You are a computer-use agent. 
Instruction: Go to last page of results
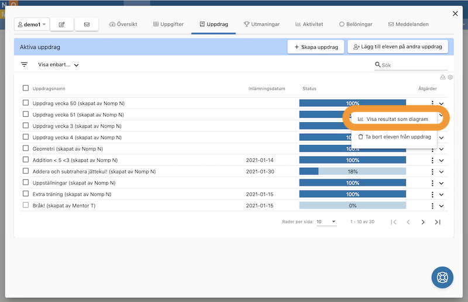coord(438,222)
